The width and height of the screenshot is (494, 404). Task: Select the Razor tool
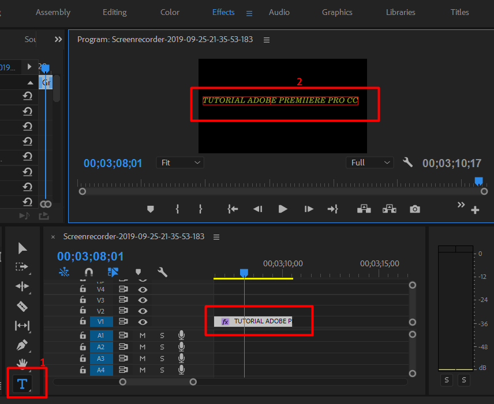click(22, 306)
